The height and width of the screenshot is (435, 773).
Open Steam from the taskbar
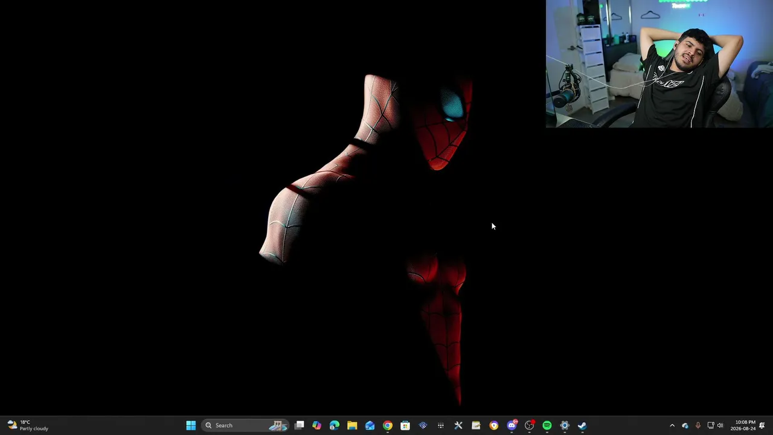pyautogui.click(x=582, y=425)
